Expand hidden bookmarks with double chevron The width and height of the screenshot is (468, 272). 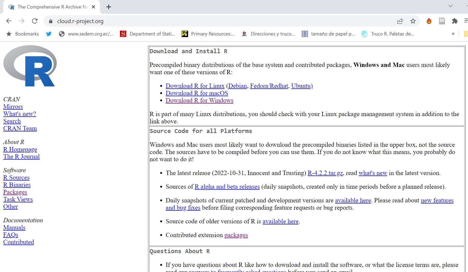453,34
